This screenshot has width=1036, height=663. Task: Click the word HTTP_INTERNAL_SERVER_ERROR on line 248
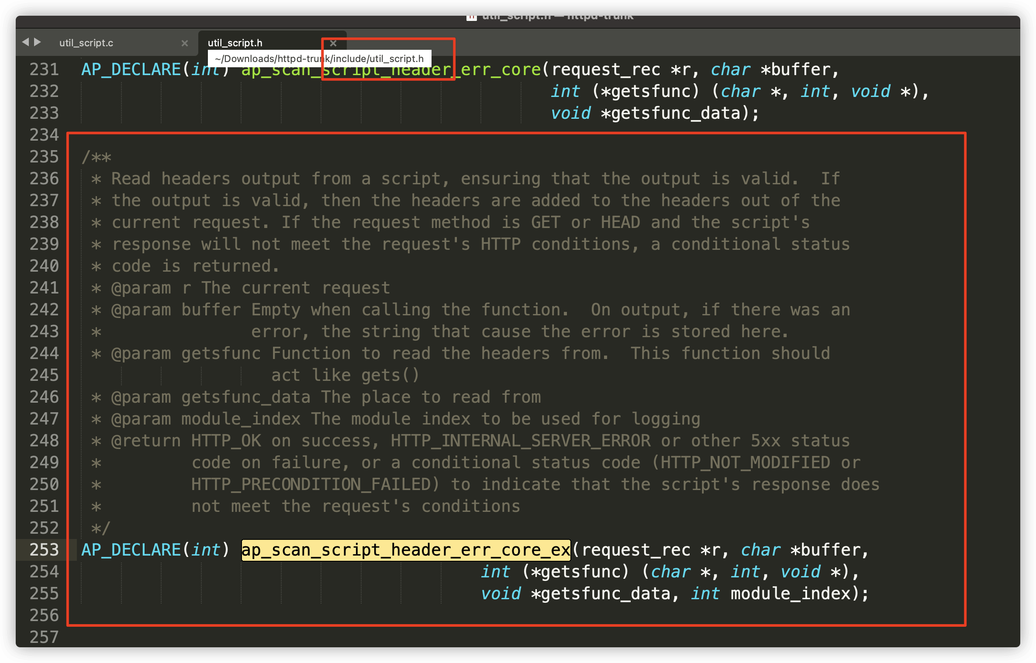pos(521,441)
